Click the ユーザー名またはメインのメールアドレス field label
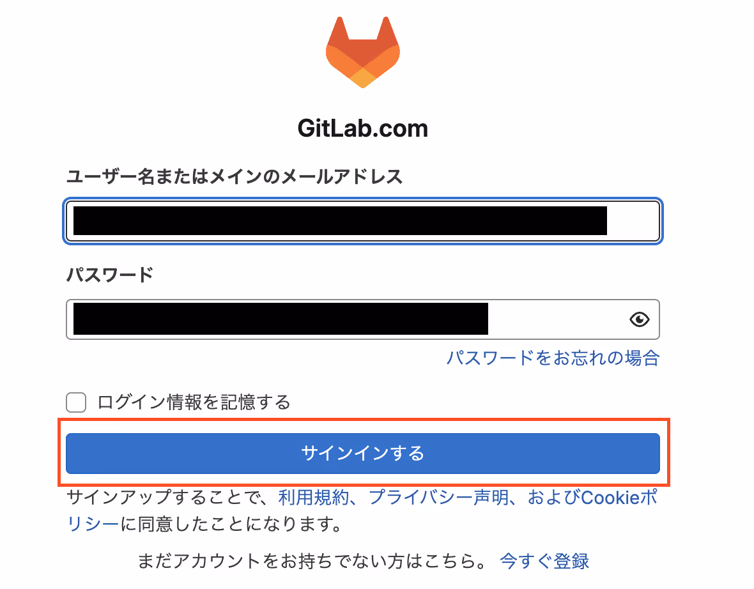 click(234, 176)
